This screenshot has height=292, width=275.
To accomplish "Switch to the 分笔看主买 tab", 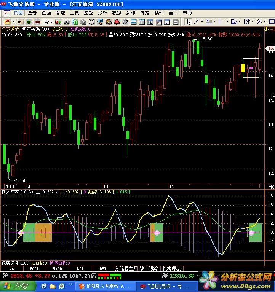I will pos(126,269).
